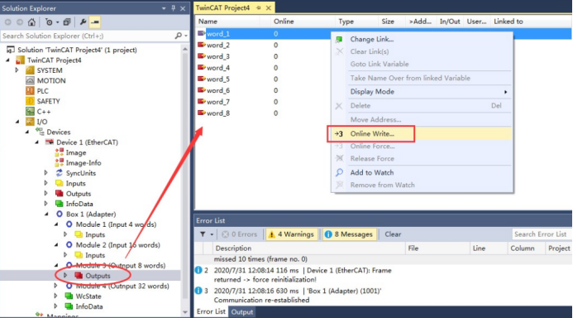Click the Clear button in Error List
Viewport: 573px width, 318px height.
click(x=393, y=234)
